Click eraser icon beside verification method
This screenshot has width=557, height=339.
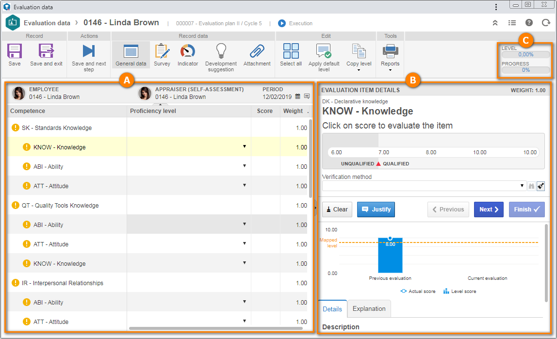tap(541, 186)
